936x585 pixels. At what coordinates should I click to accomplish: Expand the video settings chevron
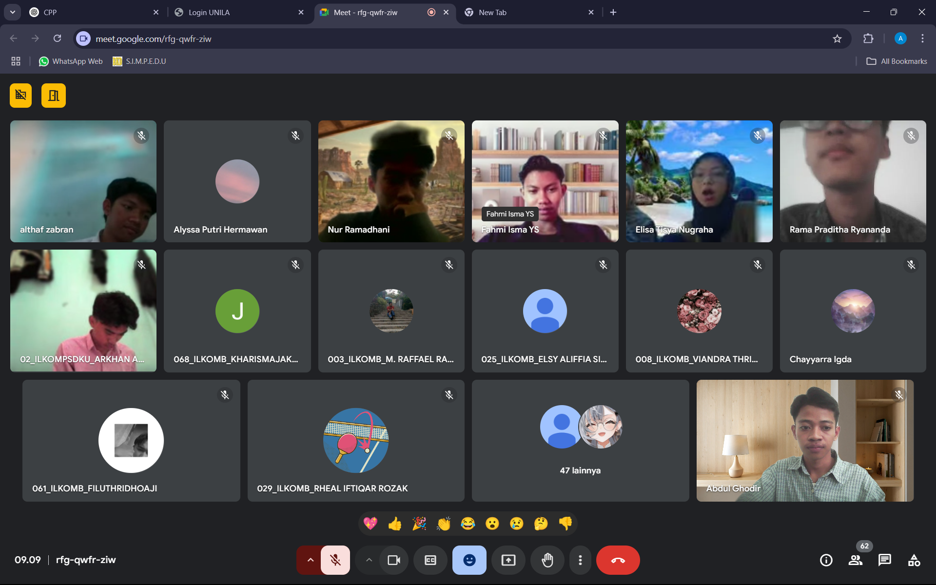(369, 560)
